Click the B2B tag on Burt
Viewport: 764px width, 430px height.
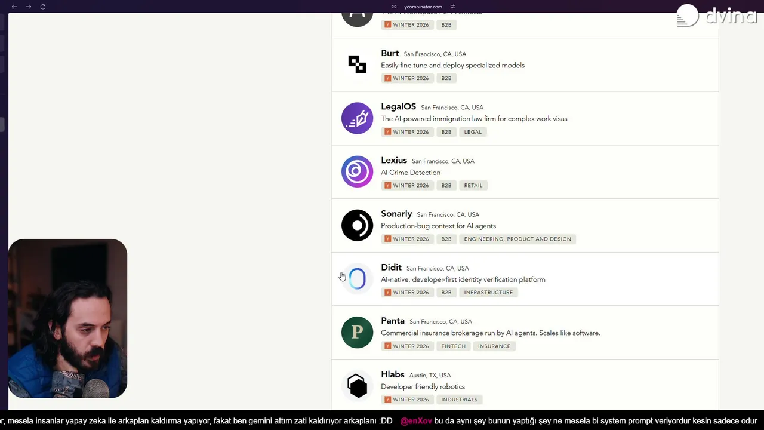446,78
